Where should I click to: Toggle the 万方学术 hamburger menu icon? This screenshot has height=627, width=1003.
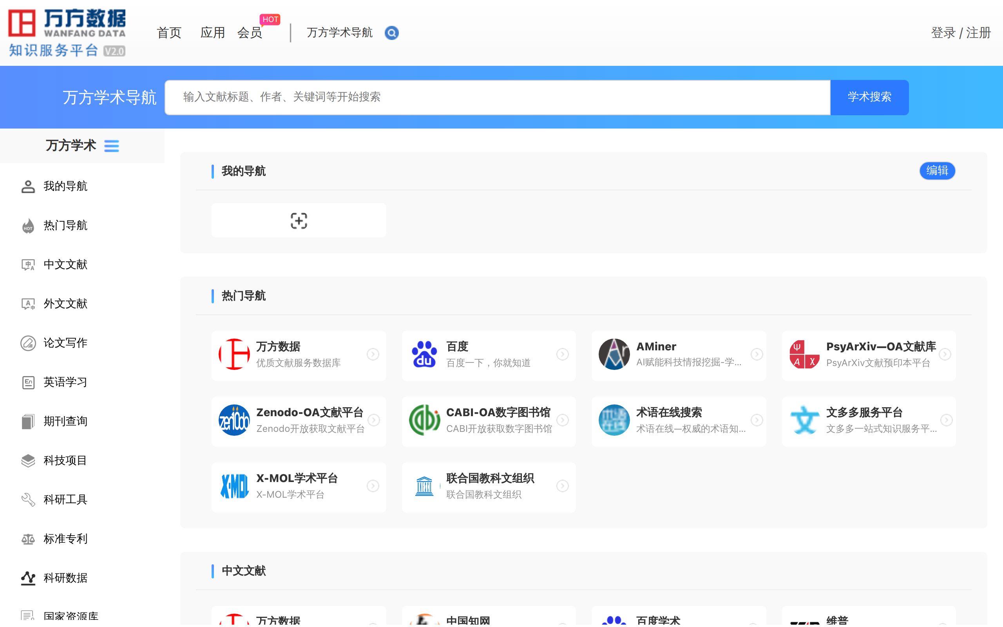point(112,146)
